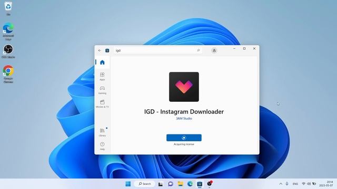The image size is (337, 189).
Task: Click the blue install progress button
Action: (184, 138)
